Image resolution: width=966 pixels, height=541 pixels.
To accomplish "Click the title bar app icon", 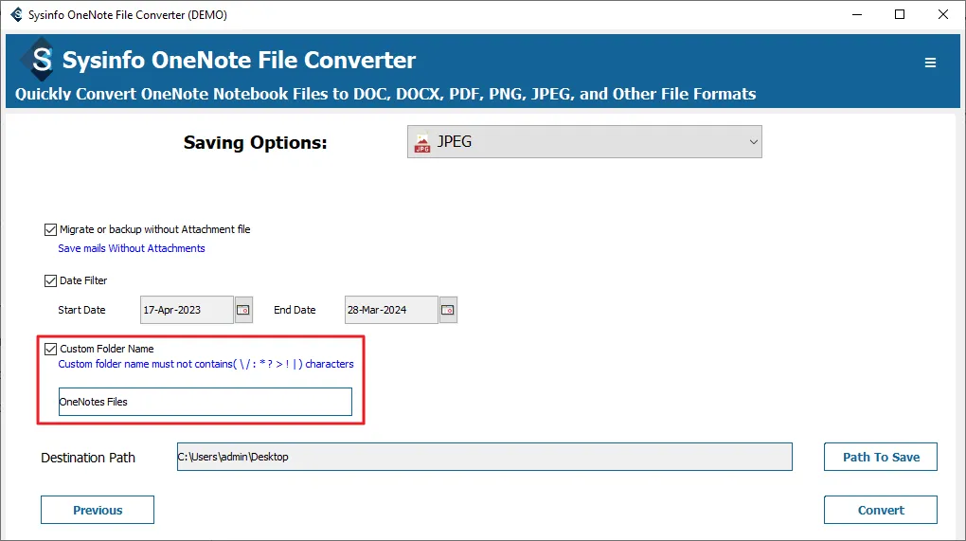I will click(16, 14).
